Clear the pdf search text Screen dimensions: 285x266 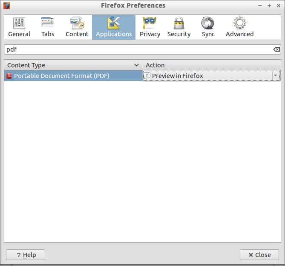276,49
